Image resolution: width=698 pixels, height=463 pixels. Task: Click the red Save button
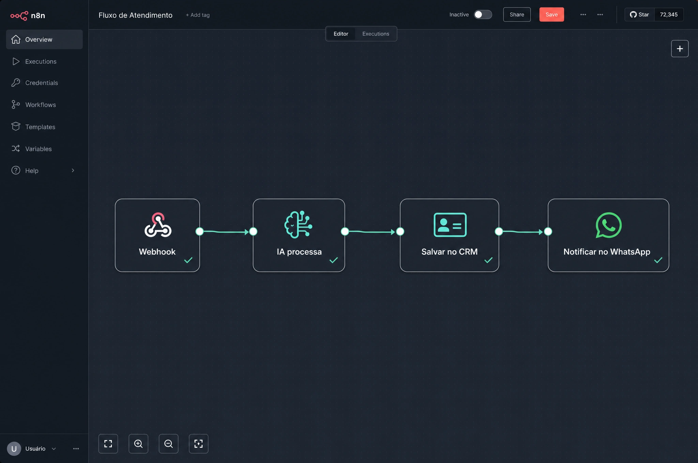pos(551,15)
